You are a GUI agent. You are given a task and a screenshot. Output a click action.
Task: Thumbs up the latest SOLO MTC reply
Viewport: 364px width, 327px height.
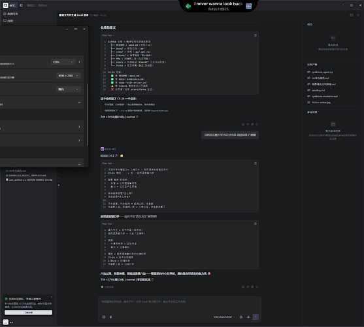(x=243, y=287)
